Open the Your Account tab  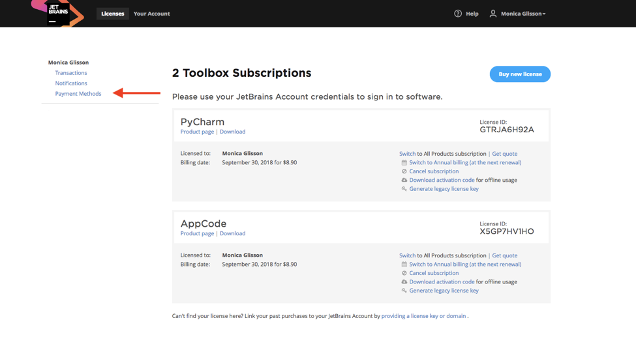pos(152,14)
